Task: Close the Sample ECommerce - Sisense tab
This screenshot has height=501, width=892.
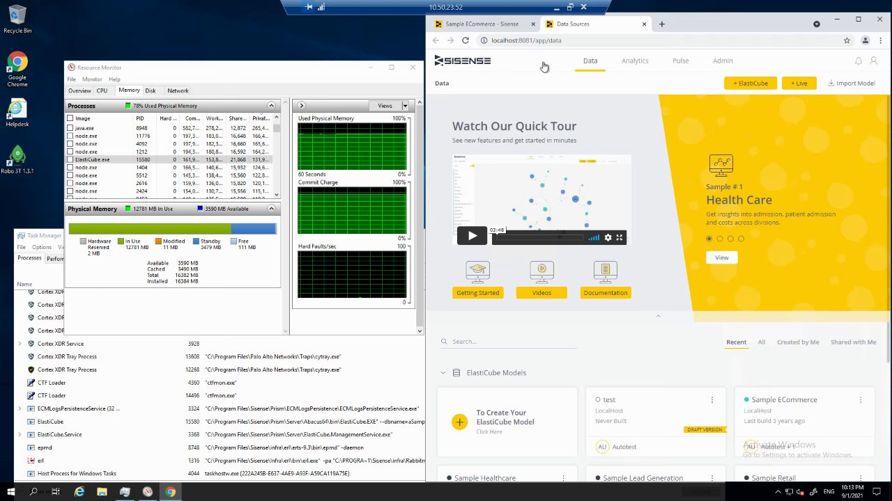Action: [533, 24]
